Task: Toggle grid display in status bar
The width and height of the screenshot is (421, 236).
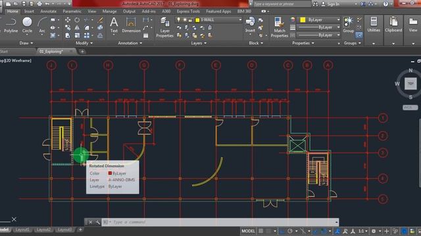Action: pos(260,231)
